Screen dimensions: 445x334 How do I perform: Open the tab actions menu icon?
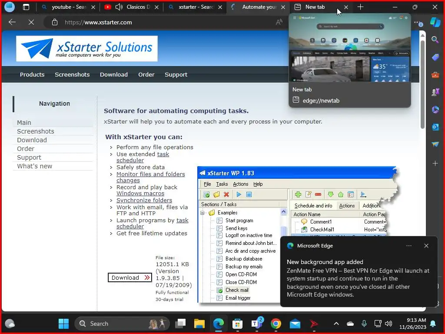tap(26, 7)
